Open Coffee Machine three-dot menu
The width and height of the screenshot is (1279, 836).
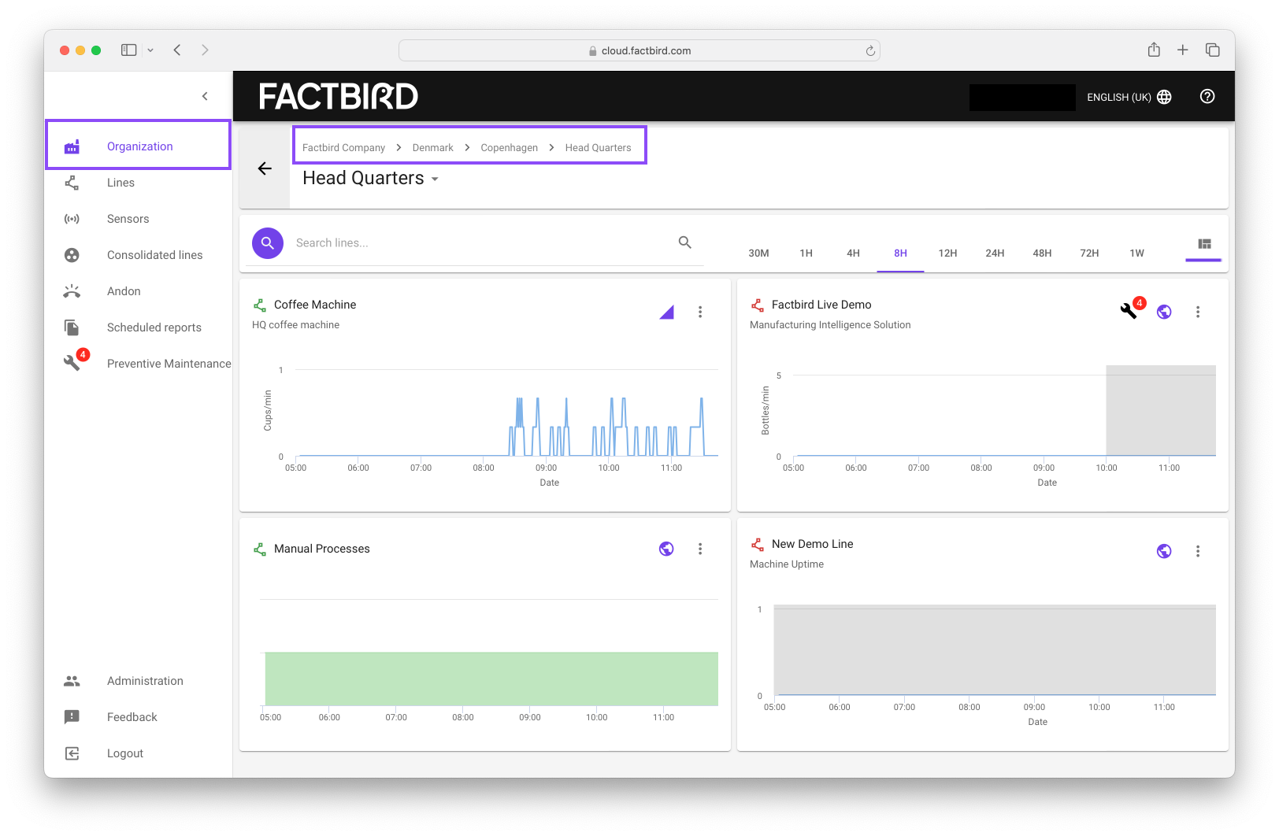point(700,312)
